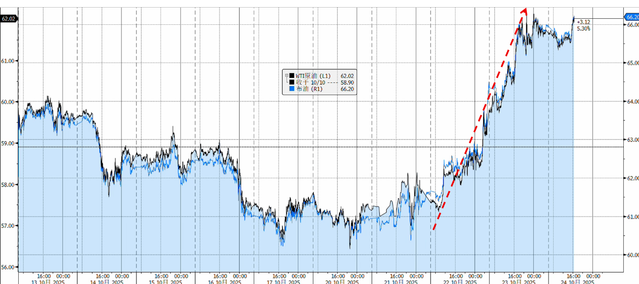Click the black WTI原油 color swatch
This screenshot has height=284, width=639.
tap(292, 76)
